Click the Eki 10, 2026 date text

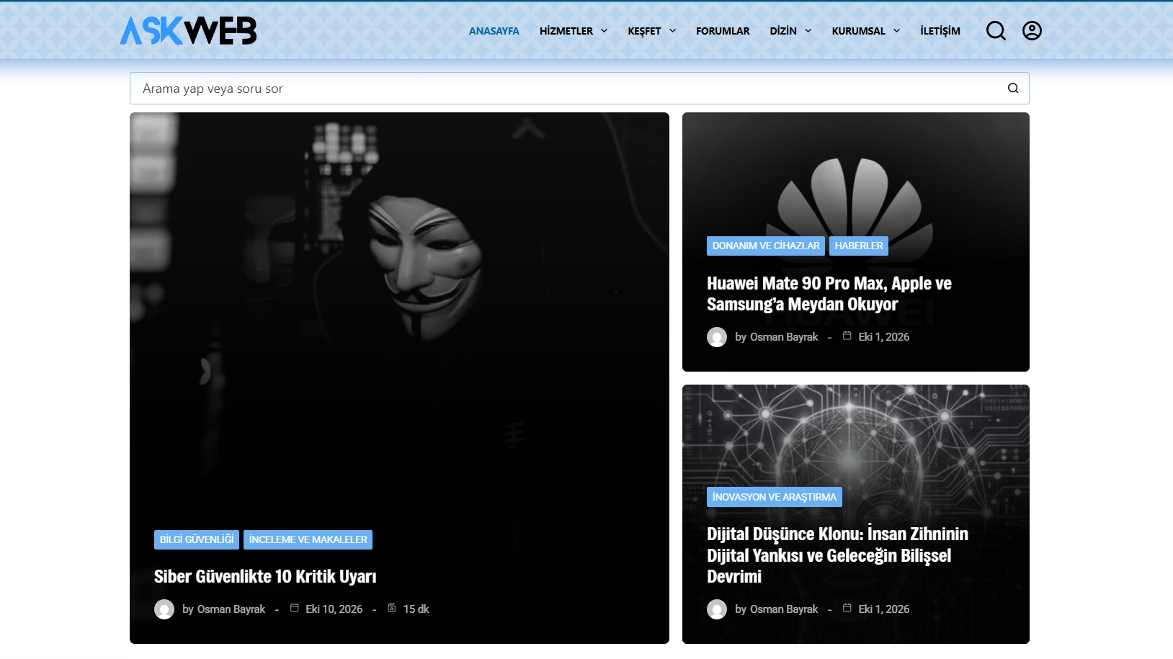pos(334,609)
